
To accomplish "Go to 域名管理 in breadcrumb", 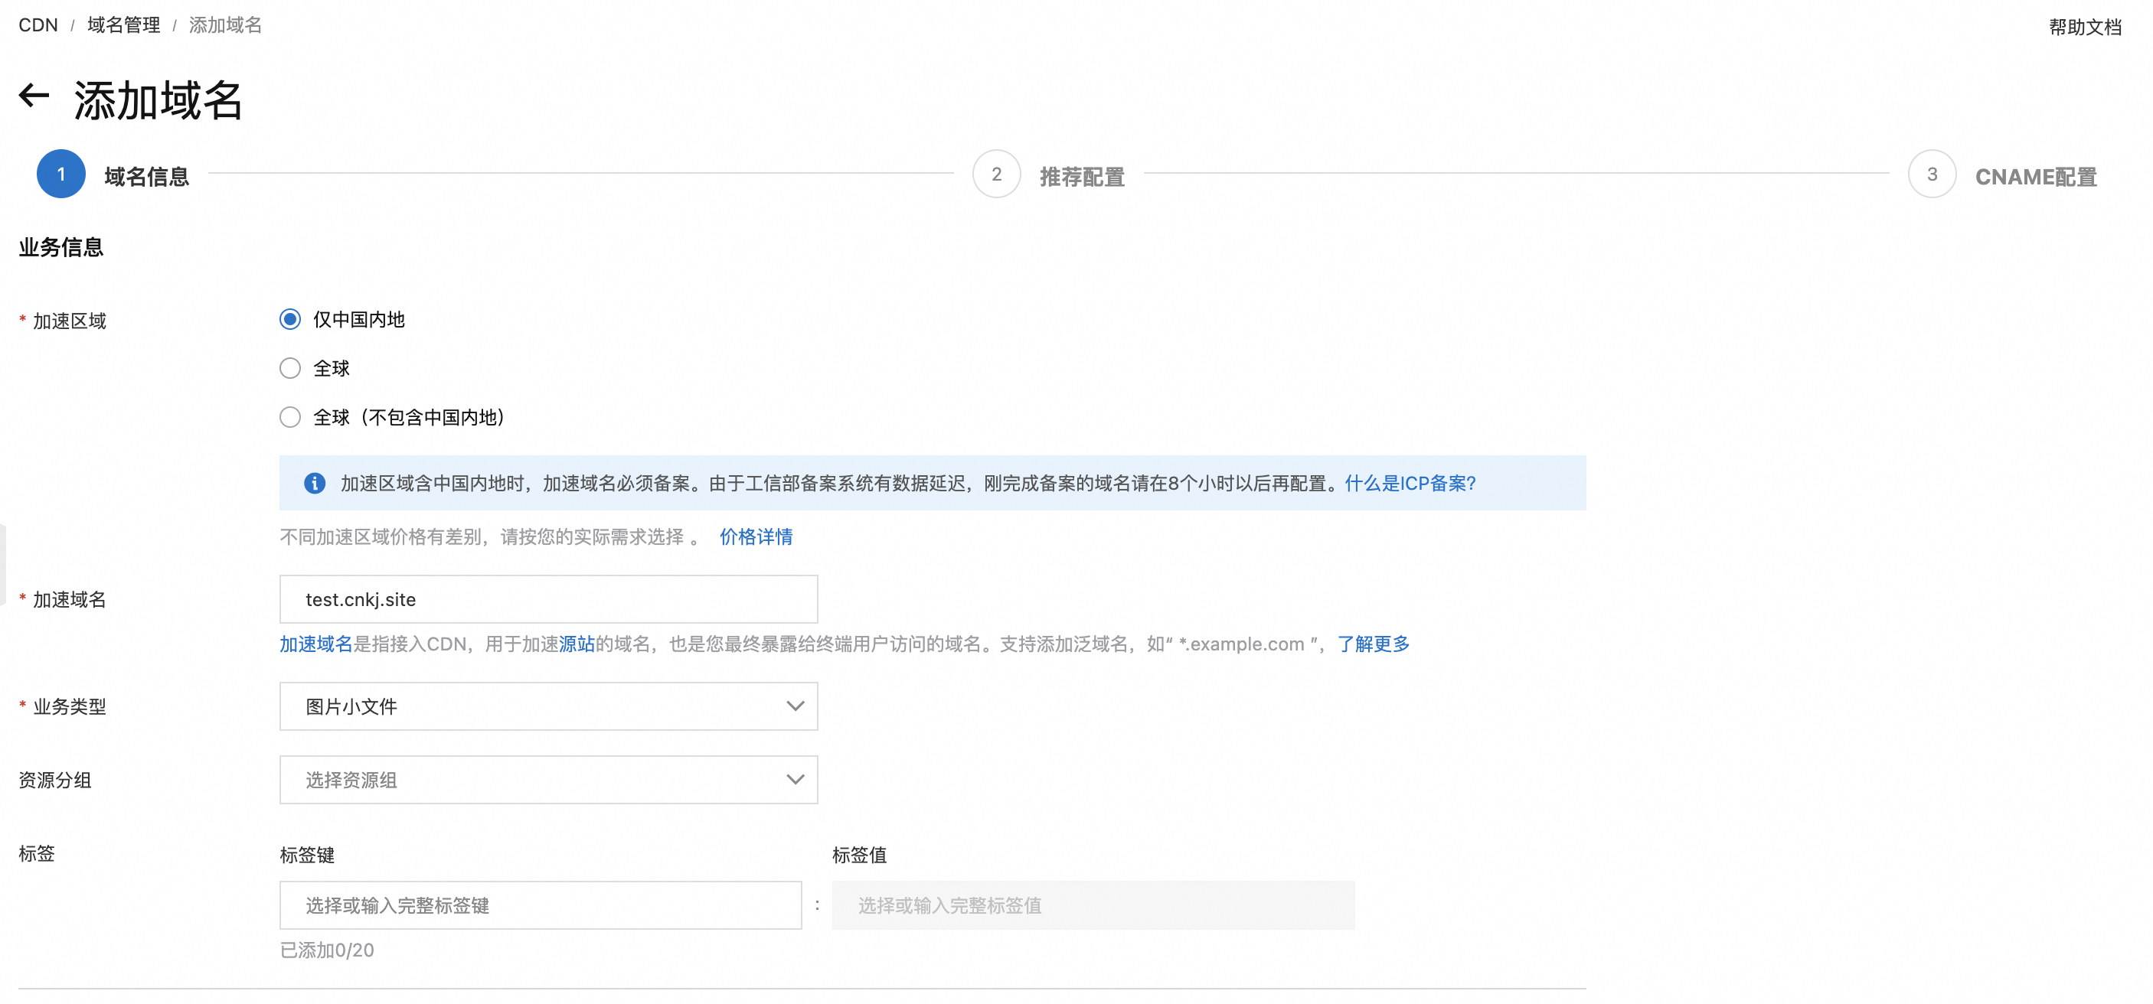I will 124,25.
